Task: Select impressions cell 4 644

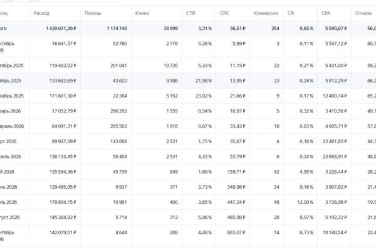Action: point(121,232)
